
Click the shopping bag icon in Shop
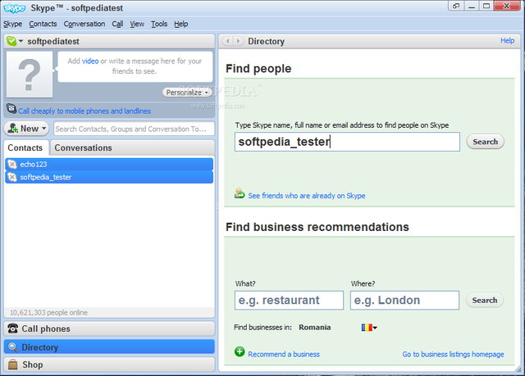13,365
